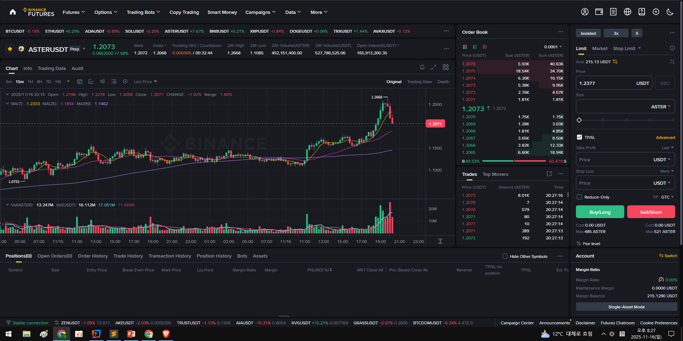Select the red sell-orders-only order book view
This screenshot has width=683, height=341.
[x=485, y=47]
